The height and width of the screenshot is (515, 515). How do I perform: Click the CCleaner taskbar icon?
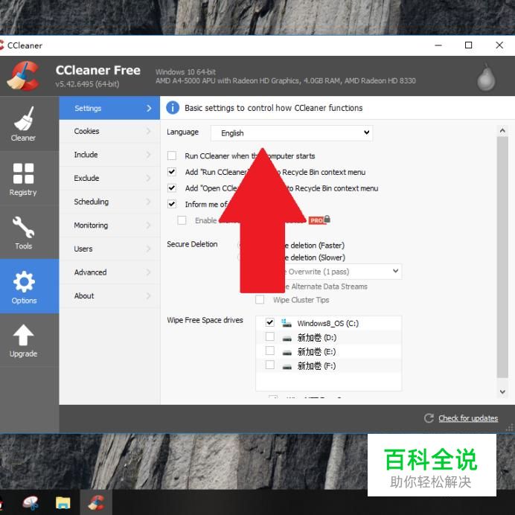pos(96,503)
